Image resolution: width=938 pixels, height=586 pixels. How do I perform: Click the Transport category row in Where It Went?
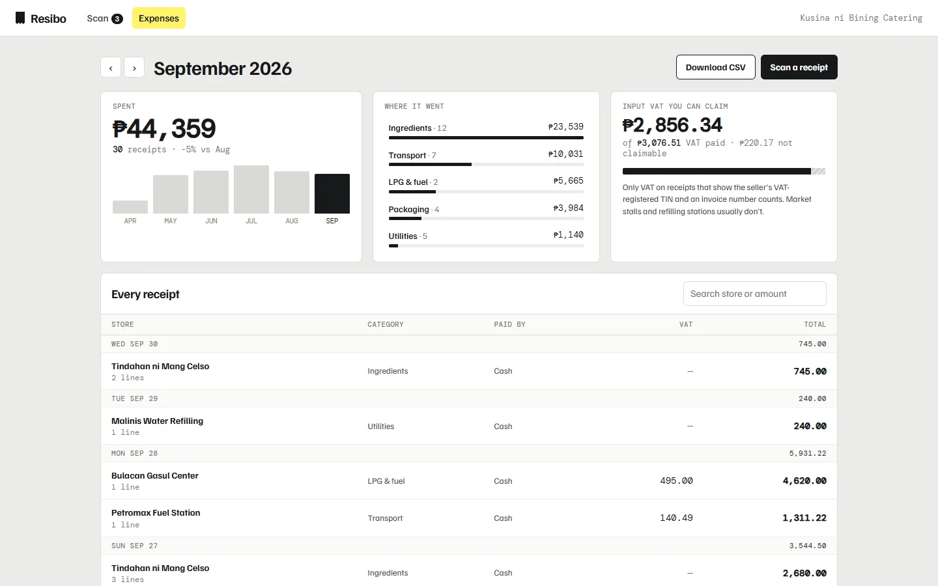[486, 158]
